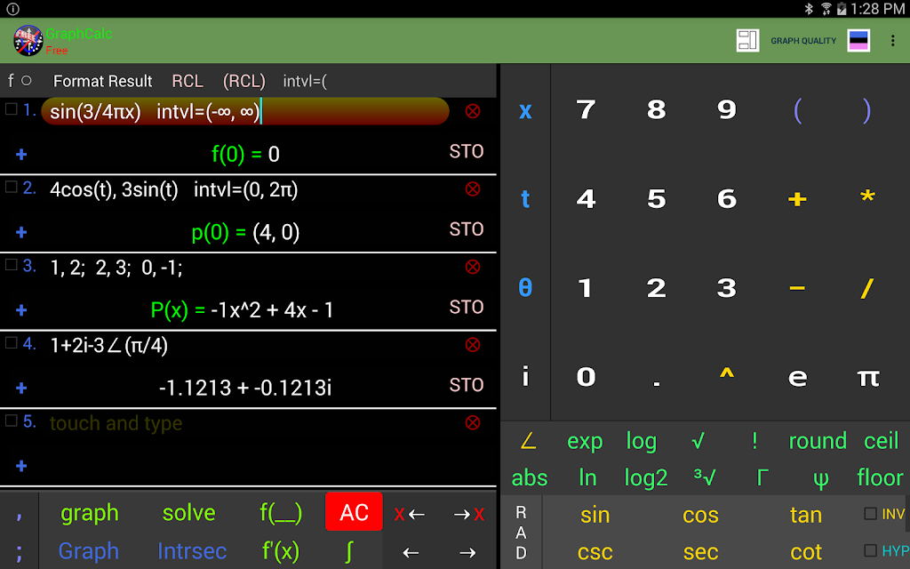Screen dimensions: 910x569
Task: Check the box for entry 1
Action: tap(11, 109)
